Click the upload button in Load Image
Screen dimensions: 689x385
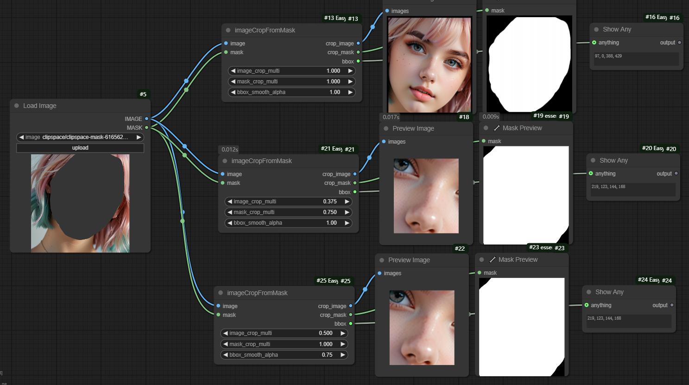(80, 148)
